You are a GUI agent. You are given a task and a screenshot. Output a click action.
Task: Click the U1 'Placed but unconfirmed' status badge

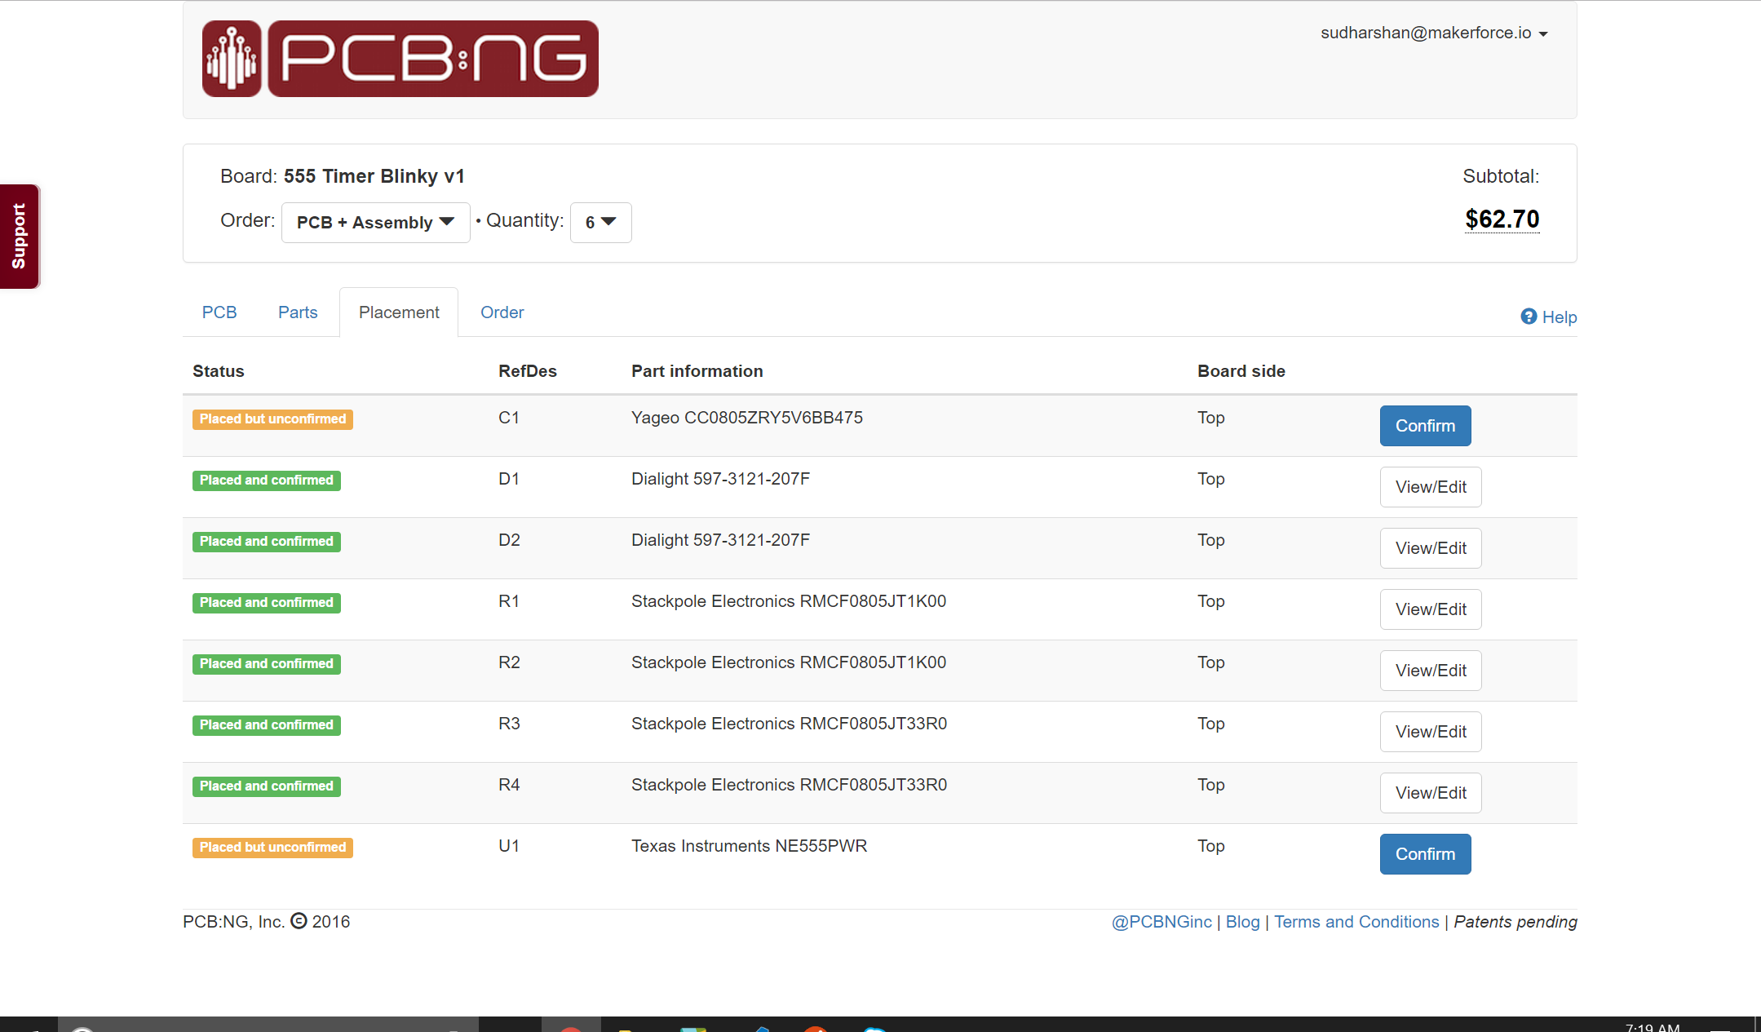click(x=272, y=848)
